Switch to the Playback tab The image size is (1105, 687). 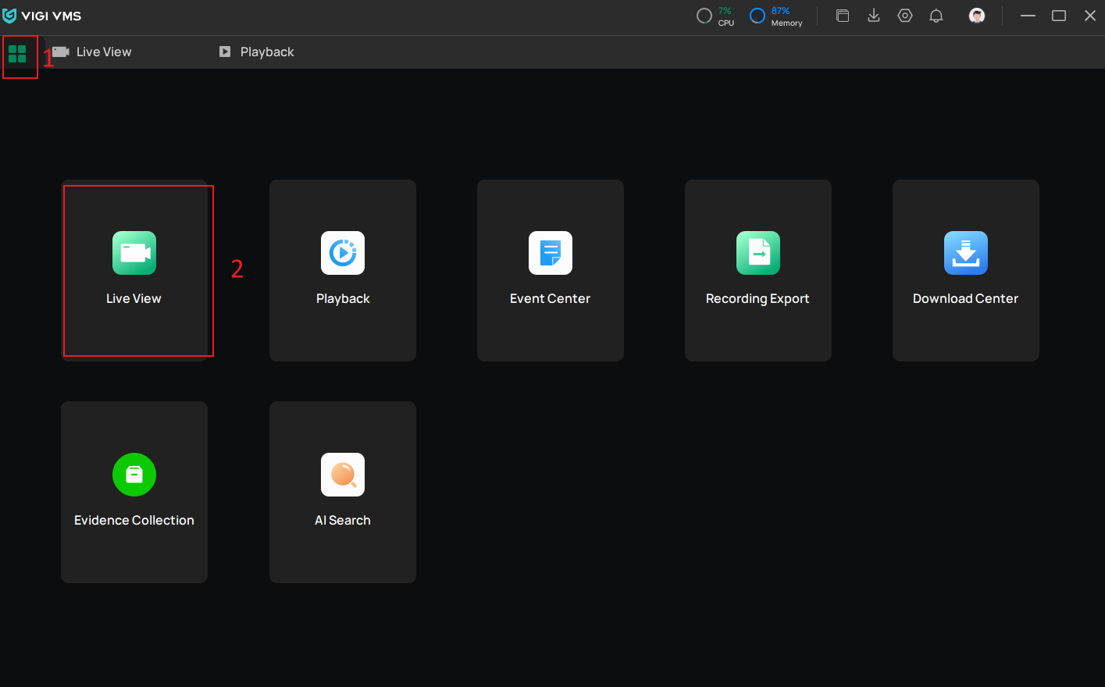point(256,52)
